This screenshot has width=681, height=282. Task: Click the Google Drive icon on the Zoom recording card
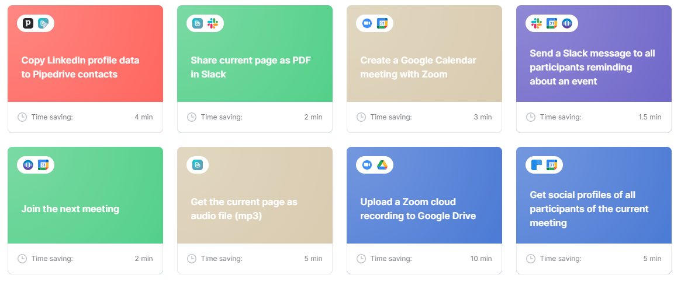click(382, 165)
